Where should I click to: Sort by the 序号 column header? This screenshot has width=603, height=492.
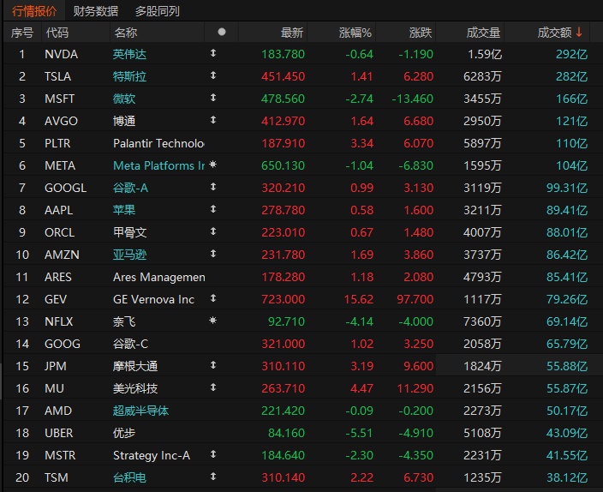click(x=22, y=33)
